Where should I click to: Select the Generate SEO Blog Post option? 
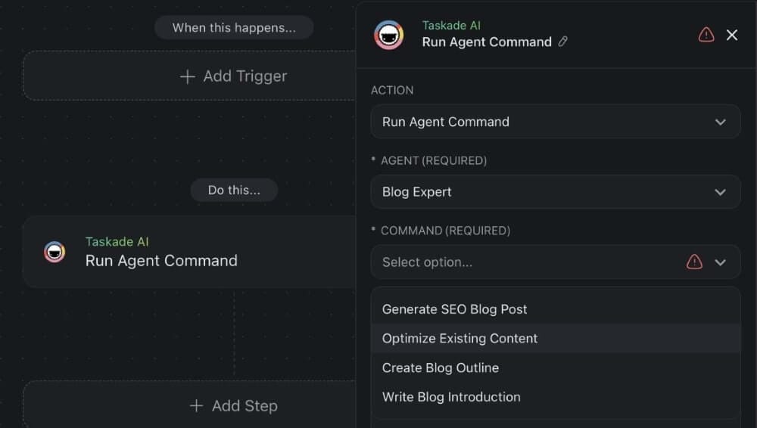454,309
